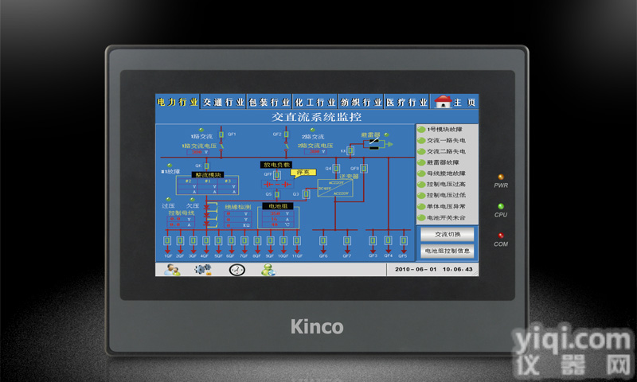Select the 1号模块故障 alarm row
The width and height of the screenshot is (637, 382).
(x=442, y=130)
